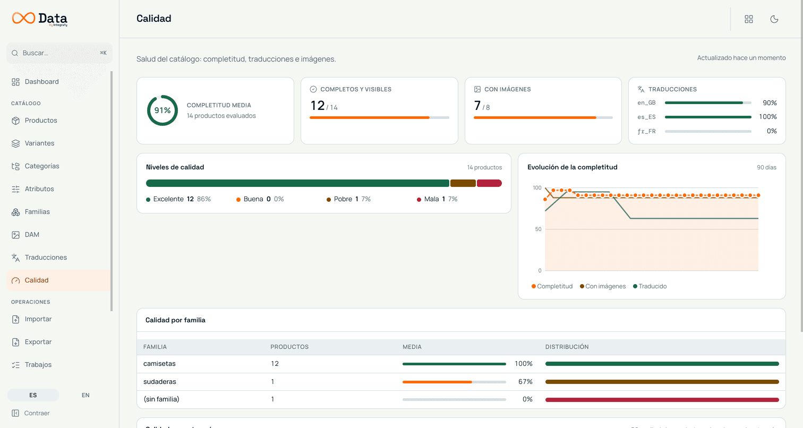
Task: Toggle the Con imágenes chart legend entry
Action: pos(603,286)
